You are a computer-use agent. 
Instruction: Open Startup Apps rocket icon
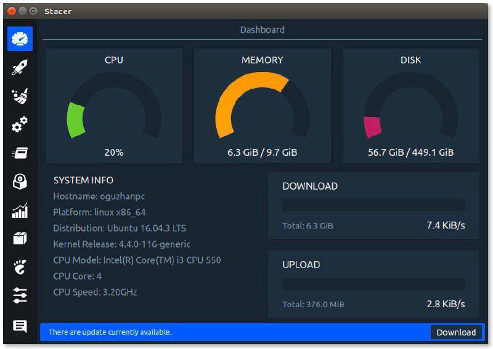click(x=20, y=67)
